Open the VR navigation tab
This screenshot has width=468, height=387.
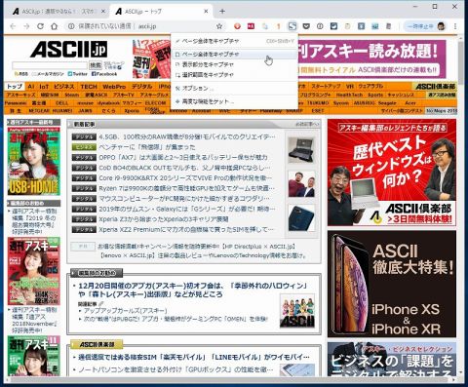pos(350,87)
